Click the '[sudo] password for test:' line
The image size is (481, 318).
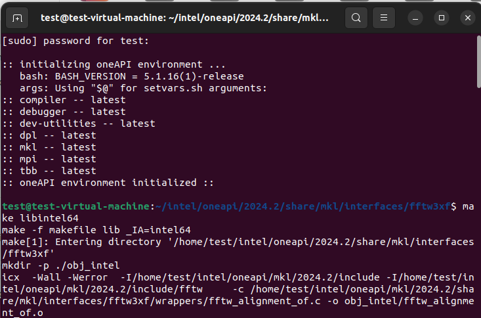pyautogui.click(x=75, y=41)
